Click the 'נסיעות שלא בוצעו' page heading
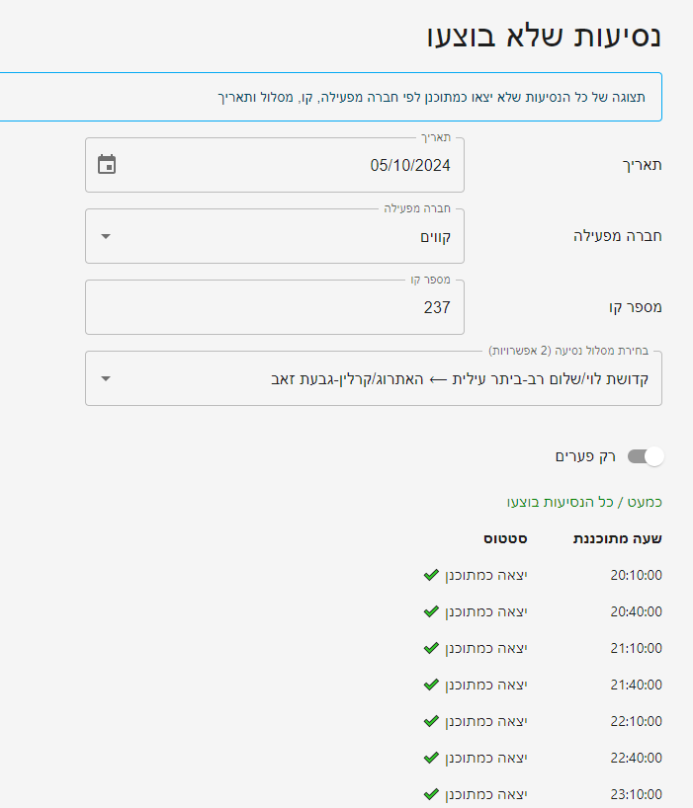The image size is (693, 808). 545,37
